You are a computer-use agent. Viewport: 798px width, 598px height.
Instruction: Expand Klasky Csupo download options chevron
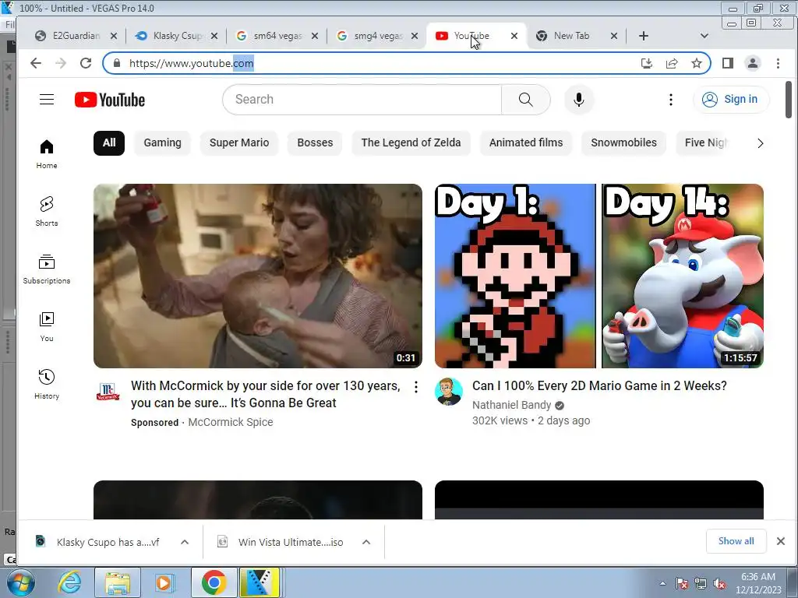click(185, 542)
